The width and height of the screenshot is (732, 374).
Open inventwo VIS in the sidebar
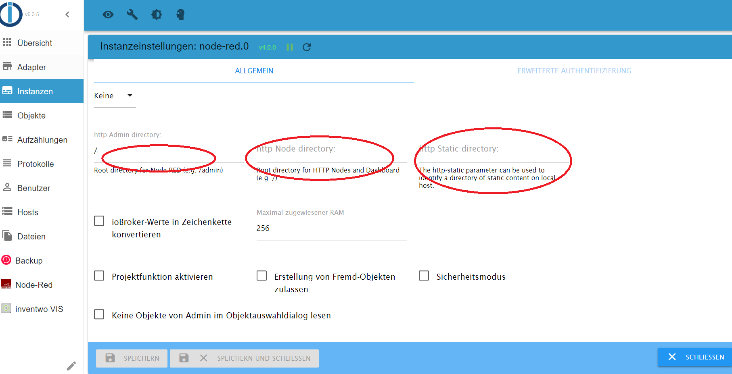click(42, 309)
